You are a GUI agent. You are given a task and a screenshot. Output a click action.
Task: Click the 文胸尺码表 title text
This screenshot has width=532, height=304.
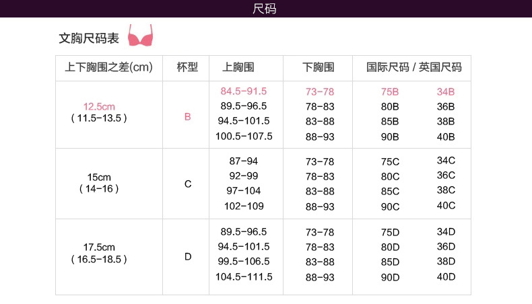[89, 38]
